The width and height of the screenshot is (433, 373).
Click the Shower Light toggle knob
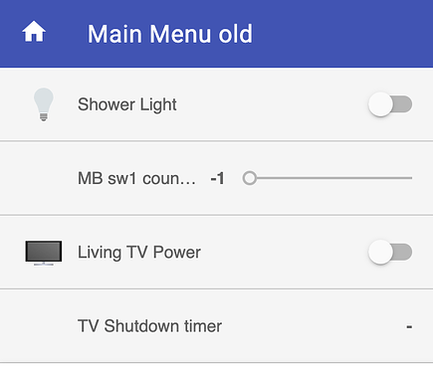(380, 104)
